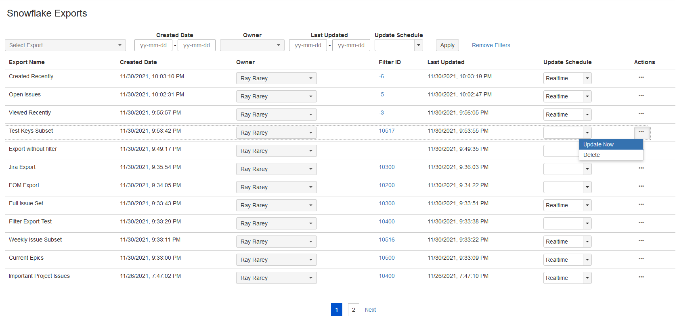Click ellipsis icon for Viewed Recently export
The height and width of the screenshot is (321, 677).
point(641,114)
